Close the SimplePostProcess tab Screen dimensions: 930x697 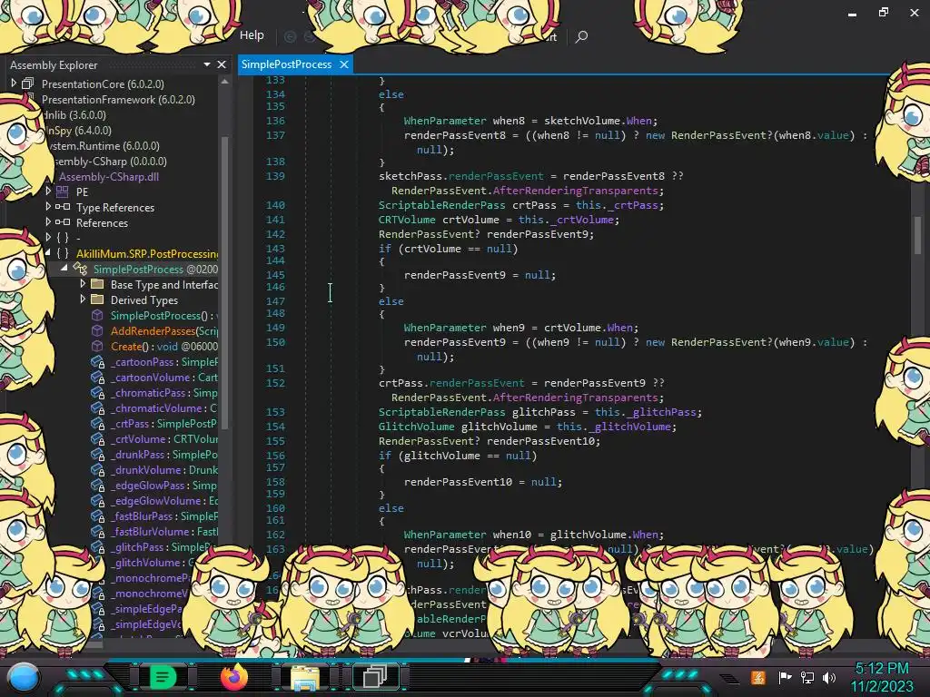coord(344,64)
